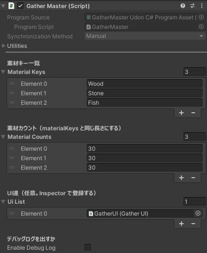The width and height of the screenshot is (207, 253).
Task: Open the GatherUI object picker circle
Action: (x=198, y=213)
